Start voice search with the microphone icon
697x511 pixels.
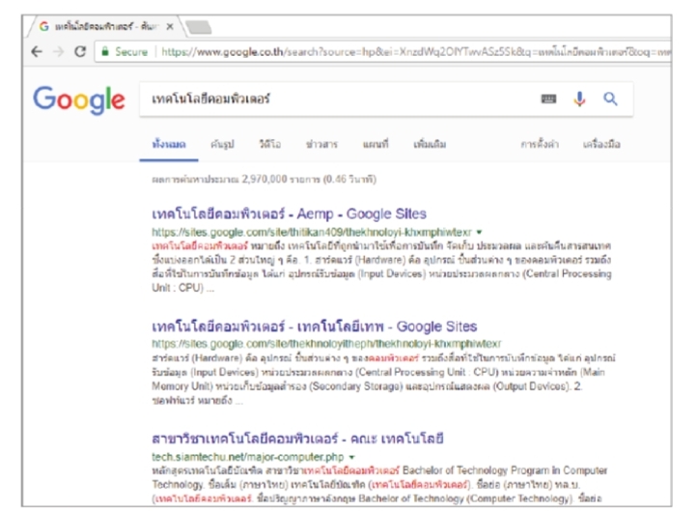coord(581,99)
